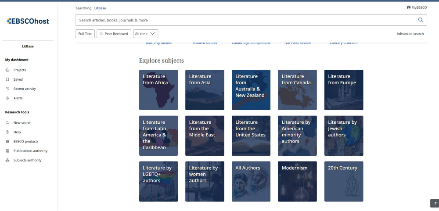439x211 pixels.
Task: Open All Authors tile
Action: 251,181
